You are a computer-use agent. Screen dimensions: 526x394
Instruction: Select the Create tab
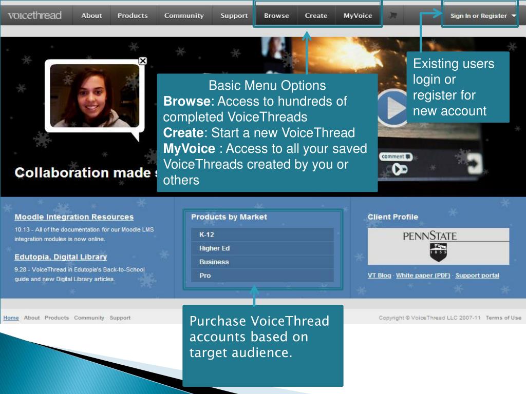[x=316, y=15]
